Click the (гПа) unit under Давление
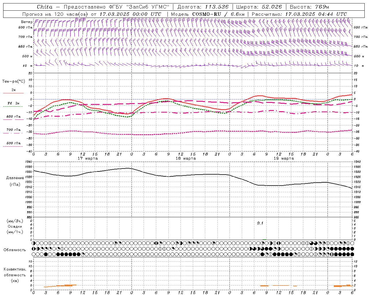This screenshot has height=295, width=369. pyautogui.click(x=15, y=185)
